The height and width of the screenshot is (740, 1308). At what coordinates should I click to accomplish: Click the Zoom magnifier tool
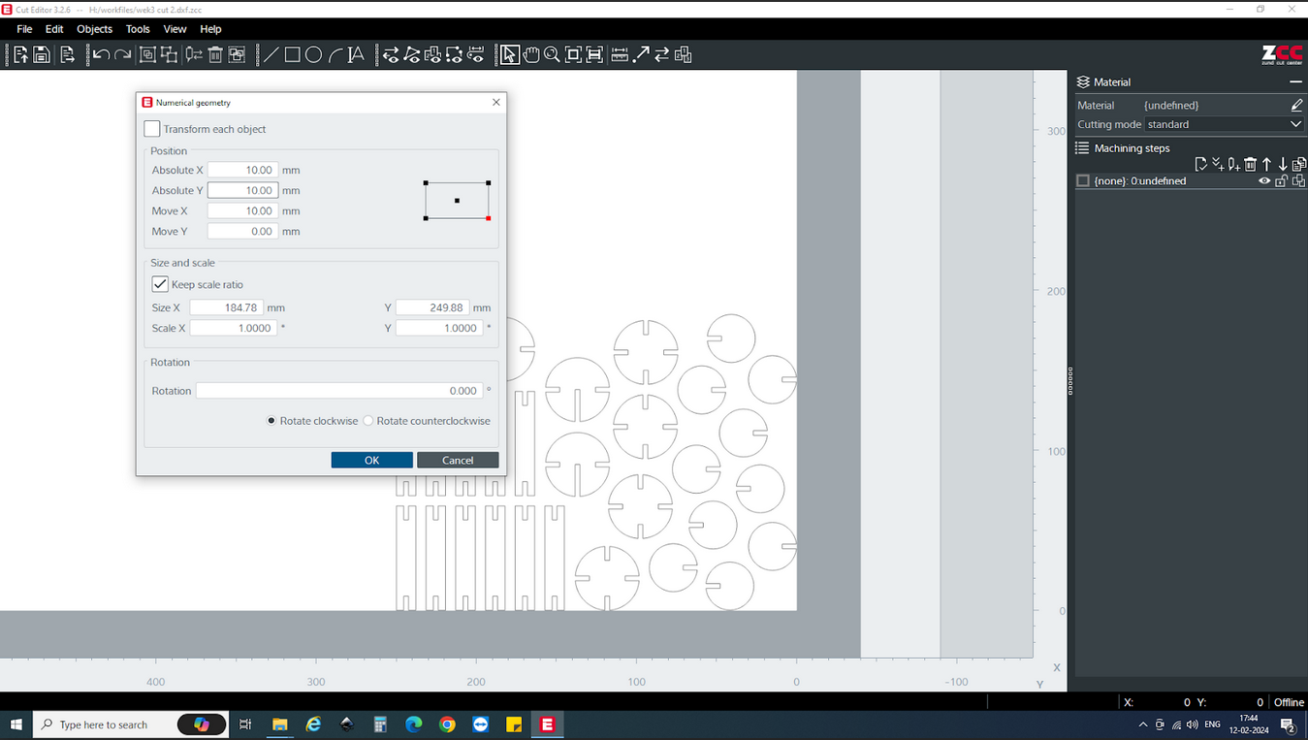click(552, 55)
